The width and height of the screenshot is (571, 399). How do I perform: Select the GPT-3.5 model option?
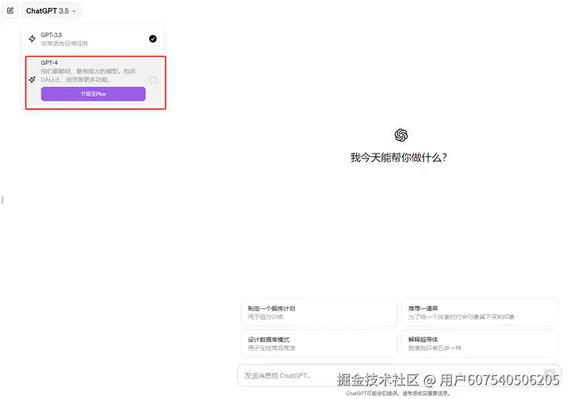(94, 39)
